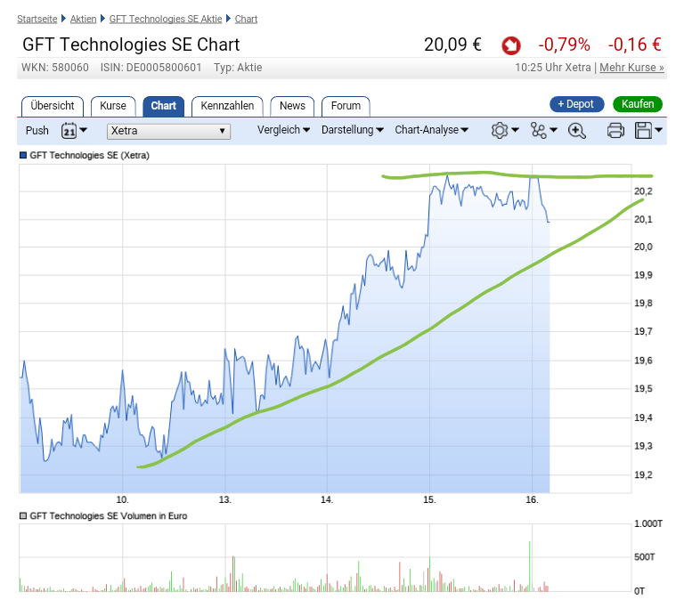The width and height of the screenshot is (684, 608).
Task: Click the 15. date label on axis
Action: coord(429,499)
